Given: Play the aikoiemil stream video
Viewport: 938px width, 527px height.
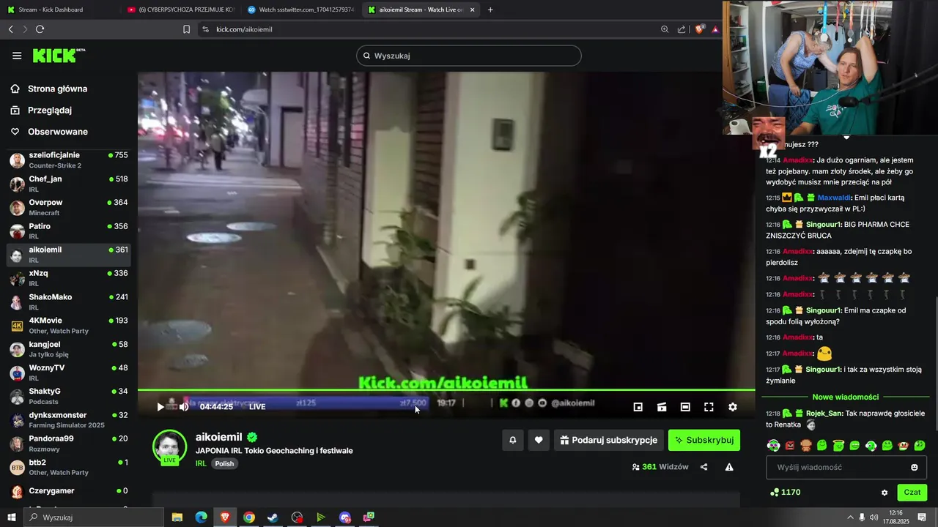Looking at the screenshot, I should tap(160, 407).
